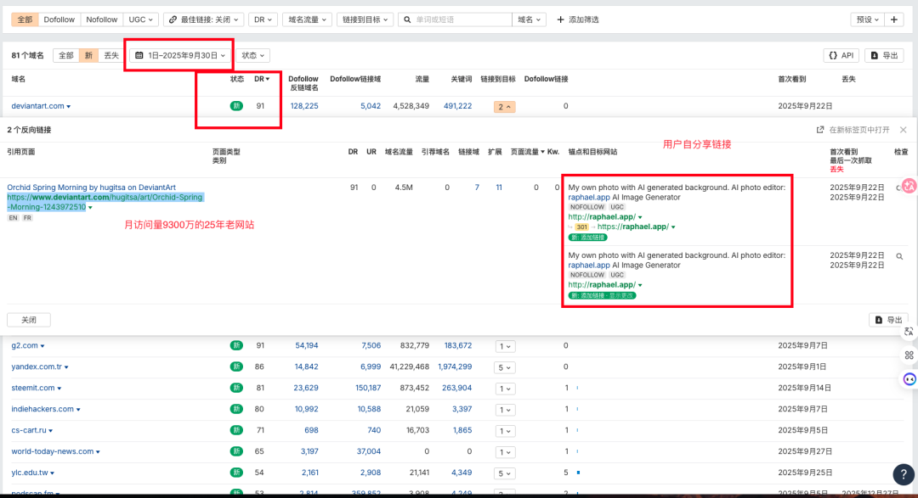Expand g2.com links-to-target 1 dropdown

pos(505,347)
